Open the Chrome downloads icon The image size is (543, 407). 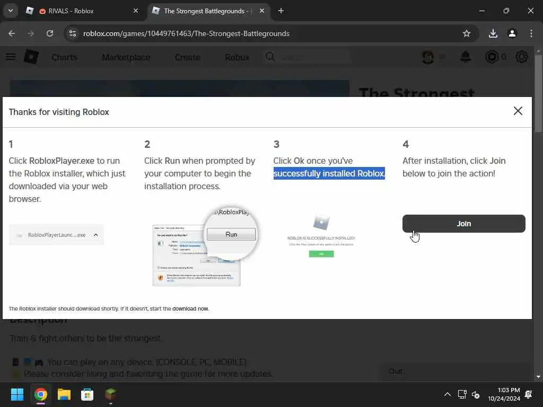pyautogui.click(x=493, y=33)
